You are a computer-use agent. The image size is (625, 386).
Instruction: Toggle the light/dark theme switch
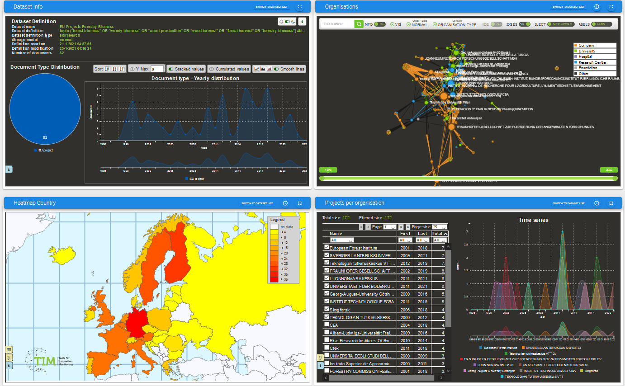287,21
